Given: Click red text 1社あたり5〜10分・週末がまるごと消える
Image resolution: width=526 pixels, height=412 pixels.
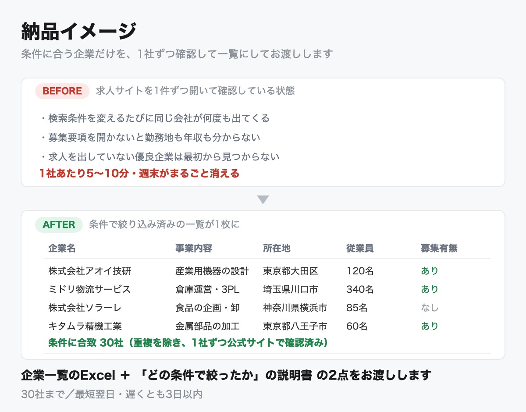Looking at the screenshot, I should tap(139, 174).
